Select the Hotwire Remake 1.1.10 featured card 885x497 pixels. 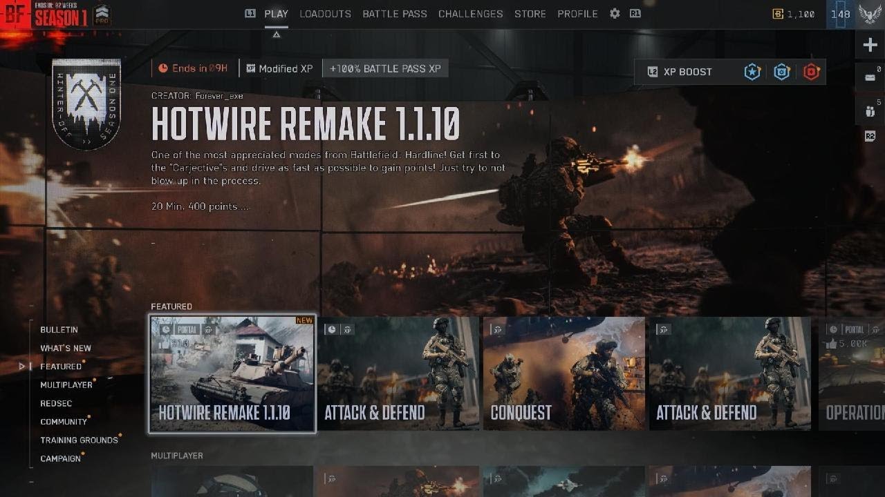click(x=232, y=373)
